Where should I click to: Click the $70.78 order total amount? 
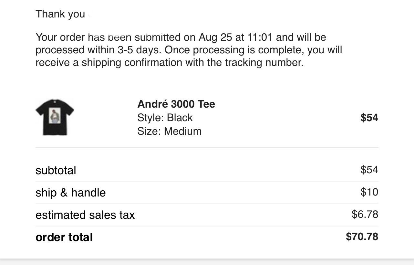[x=362, y=237]
